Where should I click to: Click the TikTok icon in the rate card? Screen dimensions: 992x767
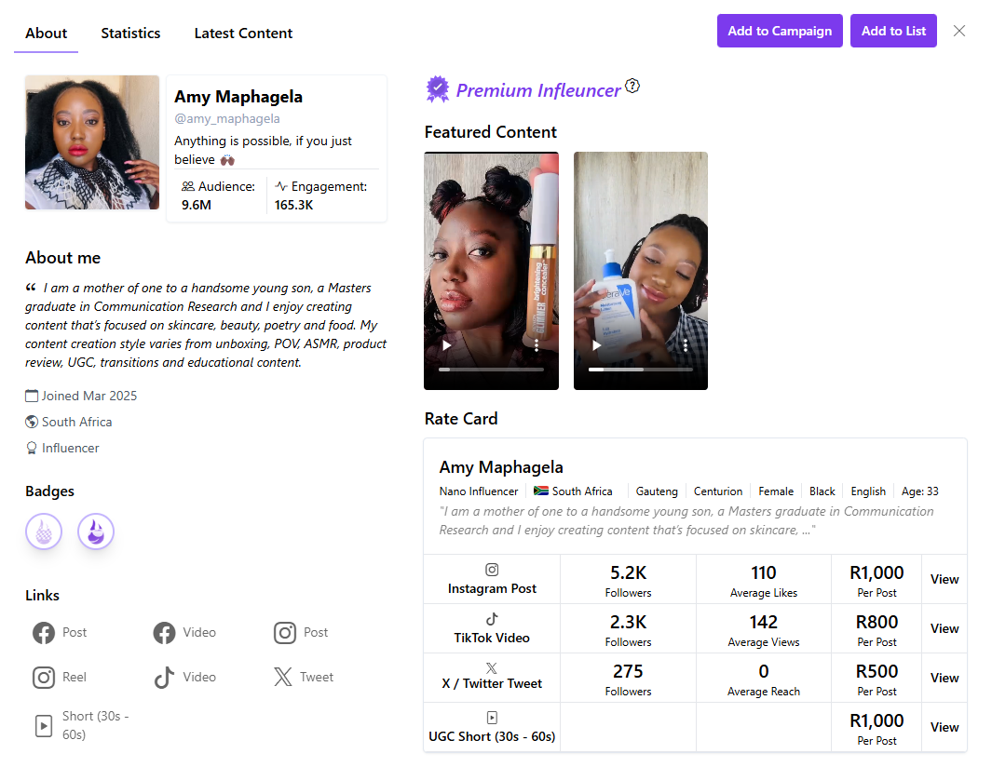coord(491,617)
